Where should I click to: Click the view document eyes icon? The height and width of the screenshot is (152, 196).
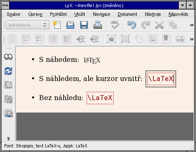click(8, 57)
